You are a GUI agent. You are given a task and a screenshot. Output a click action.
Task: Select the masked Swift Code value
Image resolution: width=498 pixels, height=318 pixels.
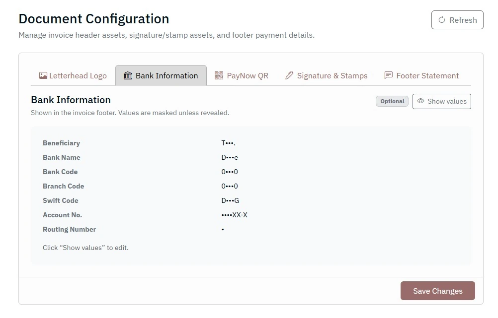230,201
